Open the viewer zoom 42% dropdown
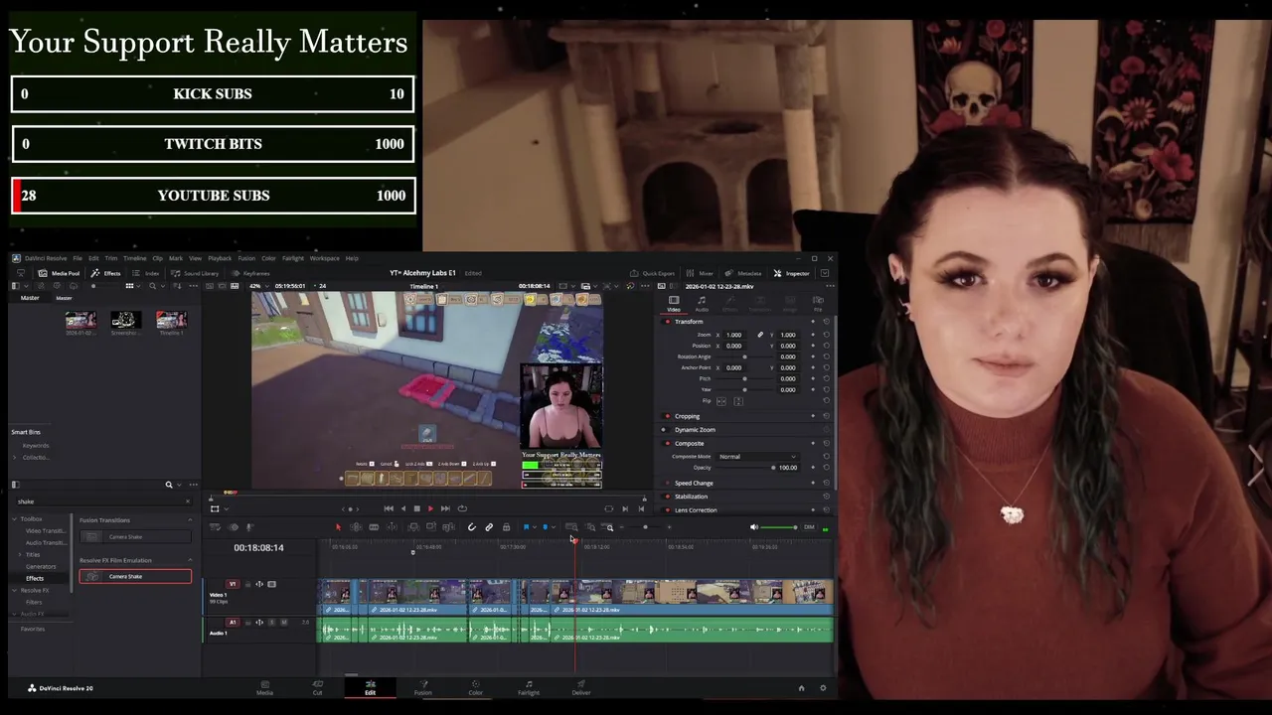The width and height of the screenshot is (1272, 715). click(x=260, y=286)
